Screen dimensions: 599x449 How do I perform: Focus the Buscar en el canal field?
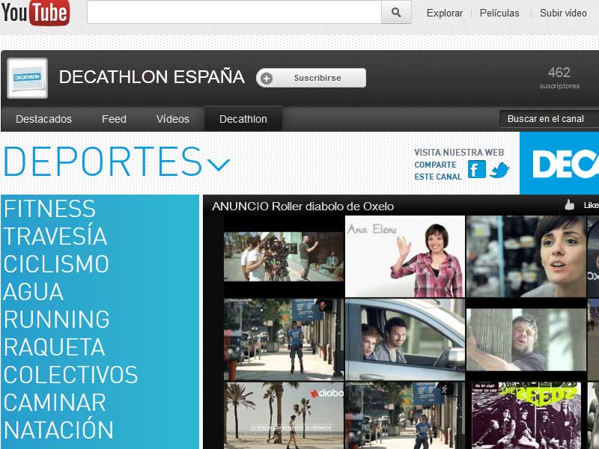pos(549,119)
